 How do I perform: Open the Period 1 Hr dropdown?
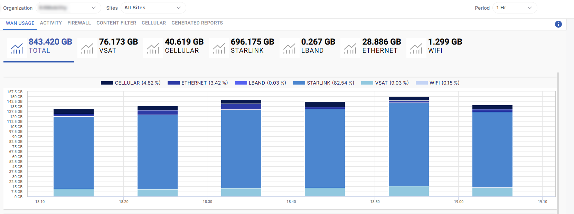click(514, 8)
